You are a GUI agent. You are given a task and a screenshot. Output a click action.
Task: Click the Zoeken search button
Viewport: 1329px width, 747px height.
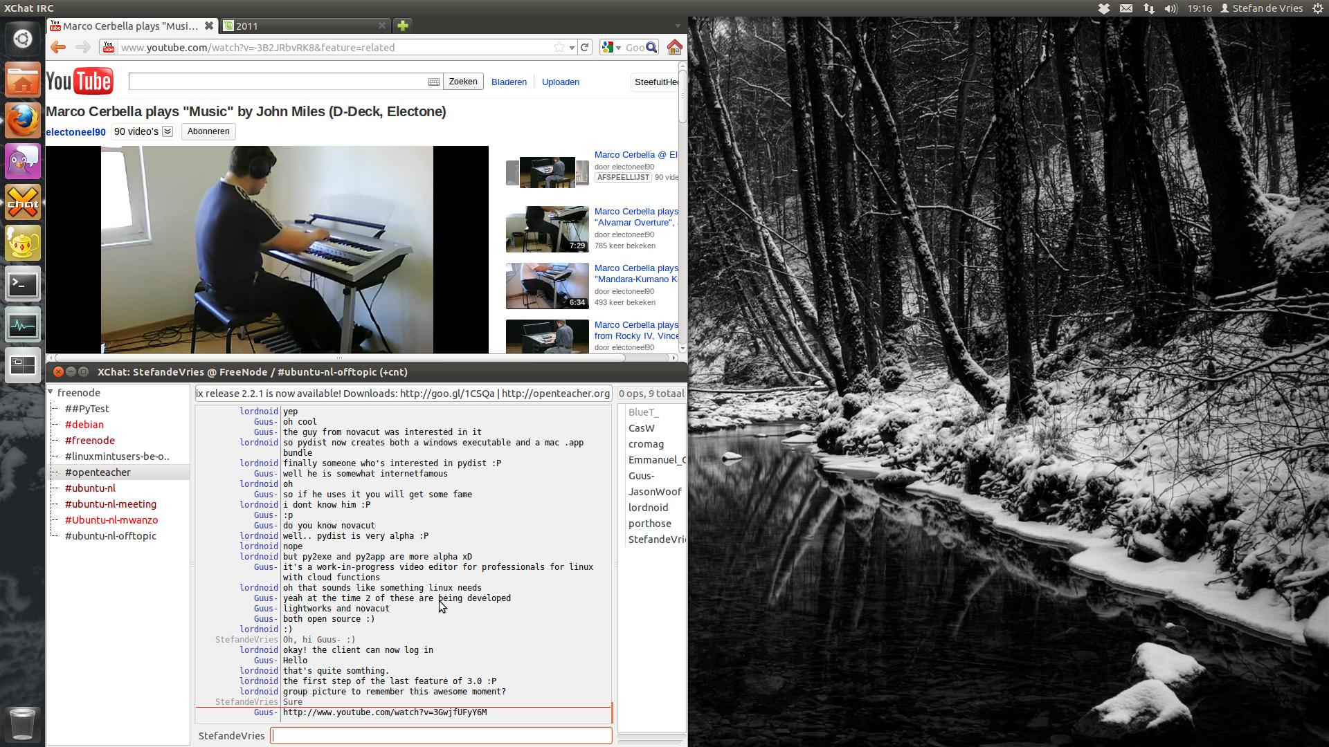[463, 82]
